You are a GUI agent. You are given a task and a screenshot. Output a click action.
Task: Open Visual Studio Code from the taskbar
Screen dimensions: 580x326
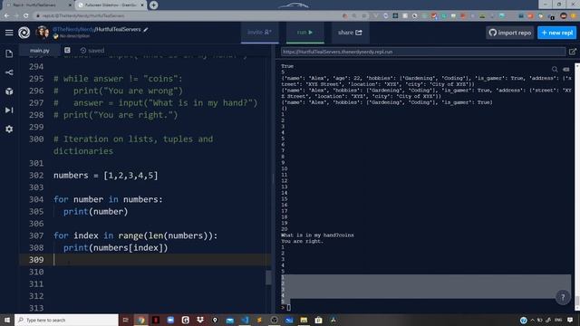245,320
